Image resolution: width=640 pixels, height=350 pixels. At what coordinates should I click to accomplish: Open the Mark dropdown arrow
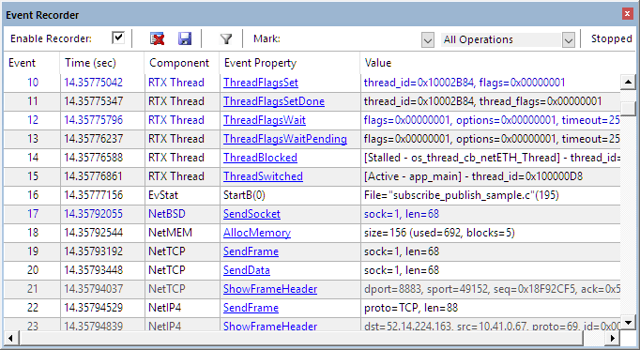427,40
